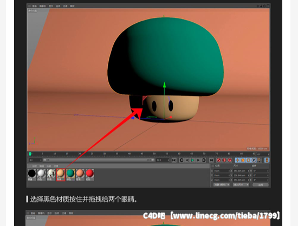Image resolution: width=298 pixels, height=226 pixels.
Task: Click the rotation P field
Action: (261, 175)
